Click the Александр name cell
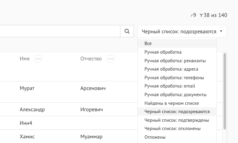Image resolution: width=238 pixels, height=143 pixels. click(x=32, y=109)
